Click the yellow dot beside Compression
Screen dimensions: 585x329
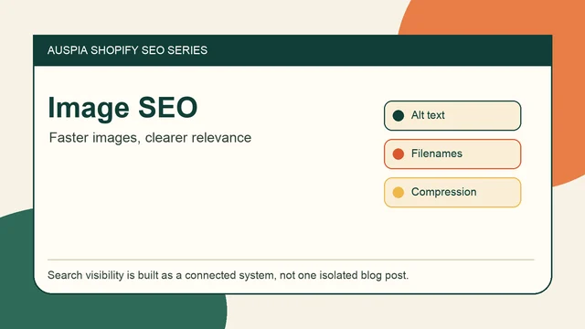[399, 192]
